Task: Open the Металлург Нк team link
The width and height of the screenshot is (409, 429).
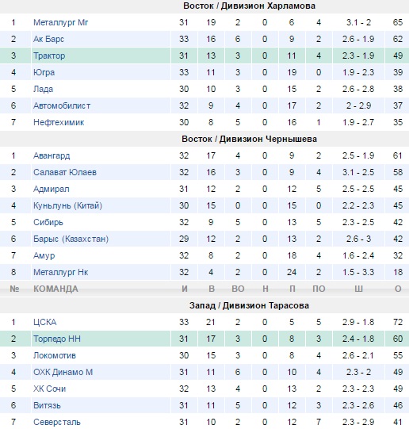Action: [61, 272]
